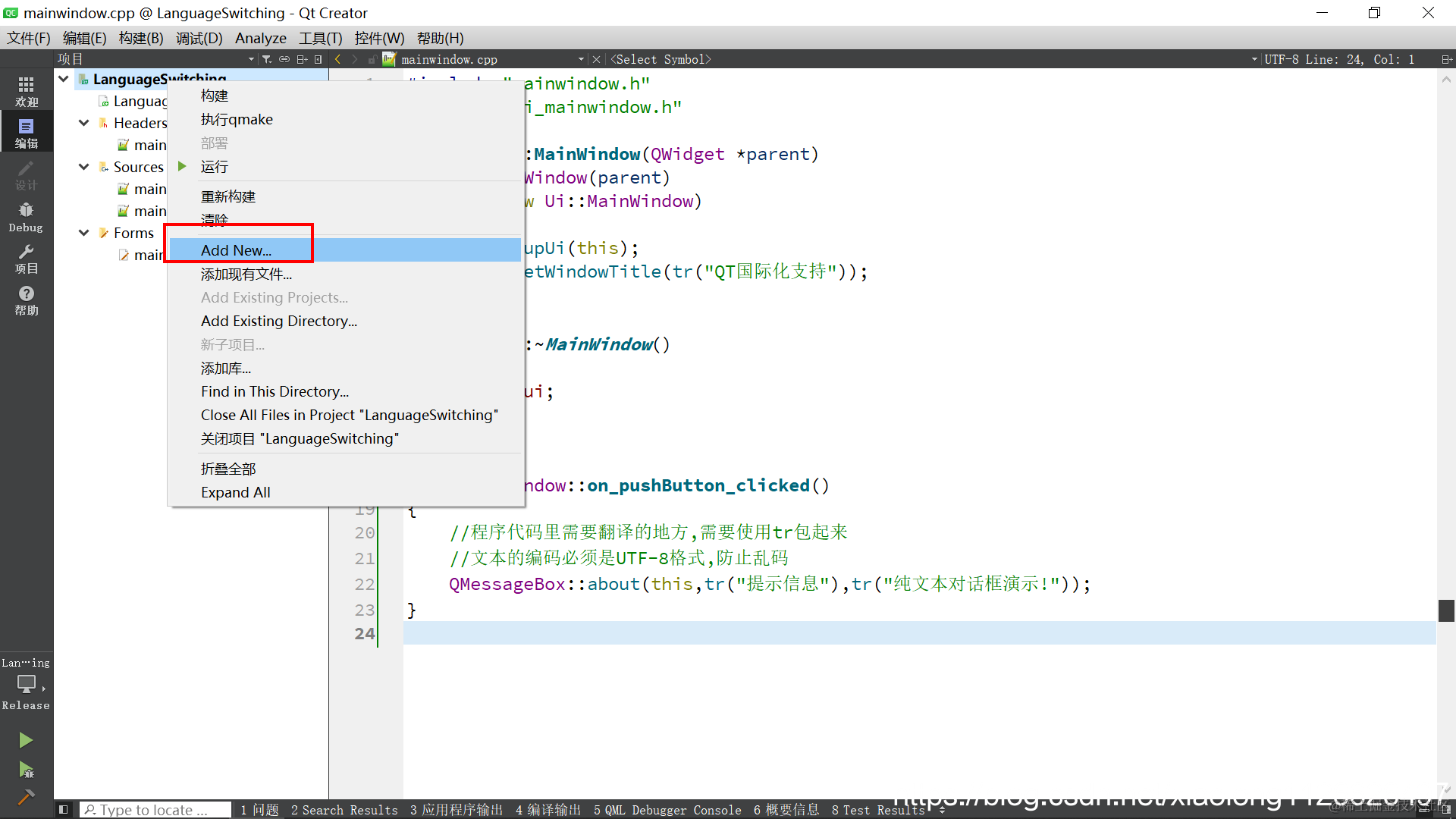Go back in editor navigation history
1456x819 pixels.
(337, 59)
